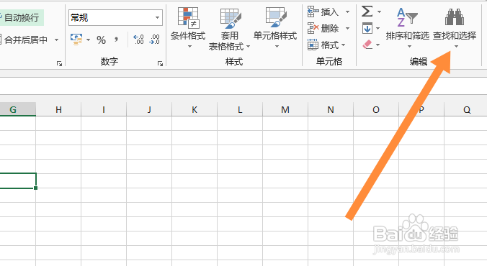The image size is (487, 266).
Task: Expand the Clear dropdown arrow
Action: (378, 45)
